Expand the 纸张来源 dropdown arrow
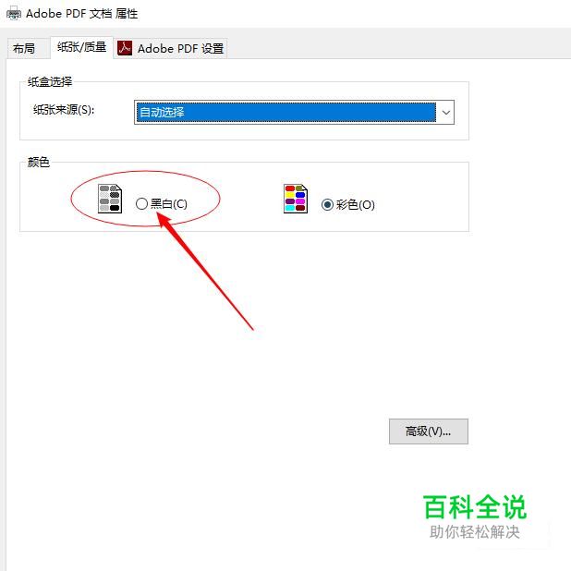The width and height of the screenshot is (571, 571). coord(445,113)
